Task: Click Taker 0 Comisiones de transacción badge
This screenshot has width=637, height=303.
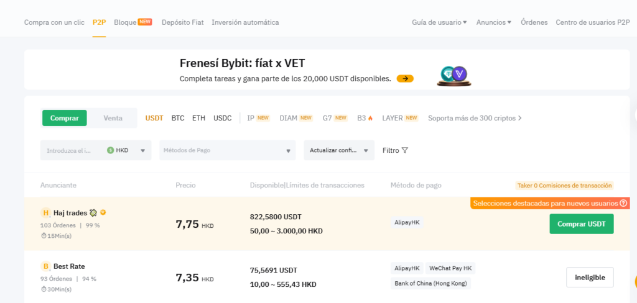Action: coord(564,186)
